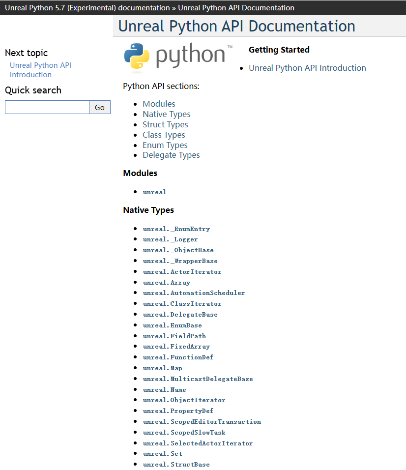Jump to the Enum Types section link
406x470 pixels.
[x=165, y=145]
